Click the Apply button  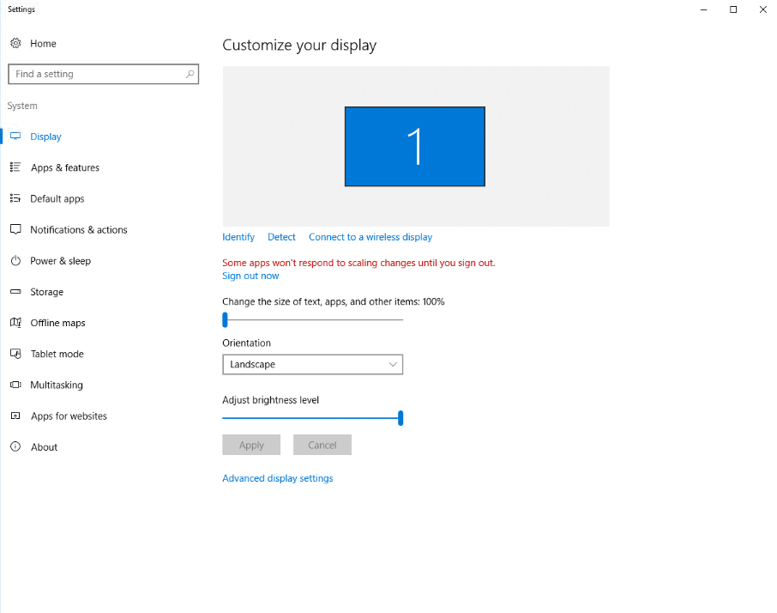click(x=251, y=445)
